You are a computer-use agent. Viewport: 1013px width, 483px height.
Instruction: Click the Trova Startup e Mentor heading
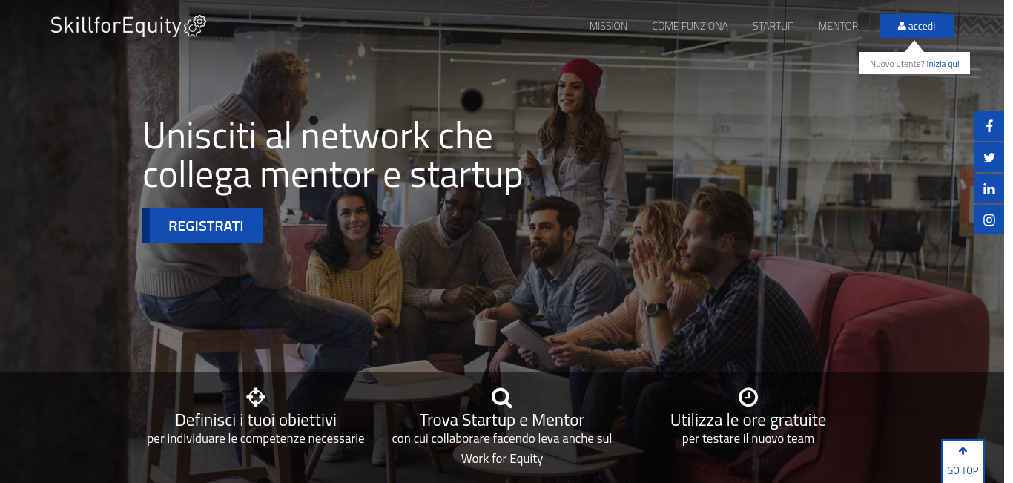[502, 420]
